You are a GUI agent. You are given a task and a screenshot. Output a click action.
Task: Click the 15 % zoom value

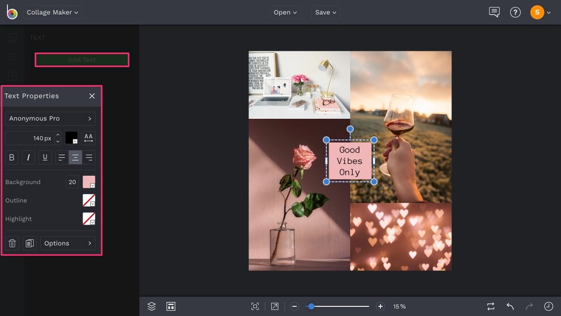(399, 306)
